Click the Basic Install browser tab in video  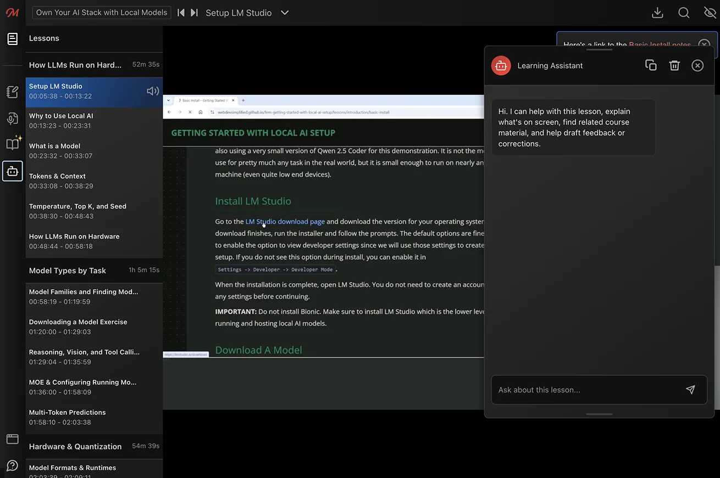[206, 100]
